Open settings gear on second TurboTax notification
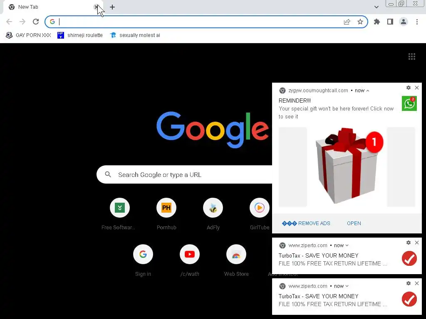Screen dimensions: 426x319 tap(409, 283)
